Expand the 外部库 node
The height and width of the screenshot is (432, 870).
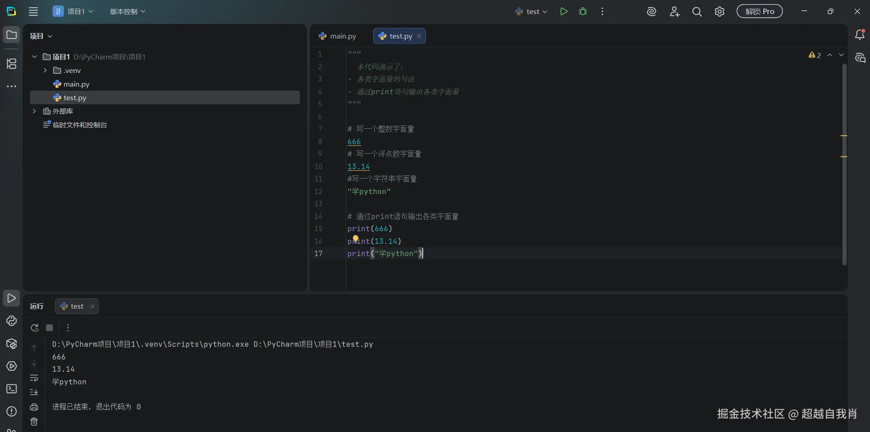tap(34, 111)
